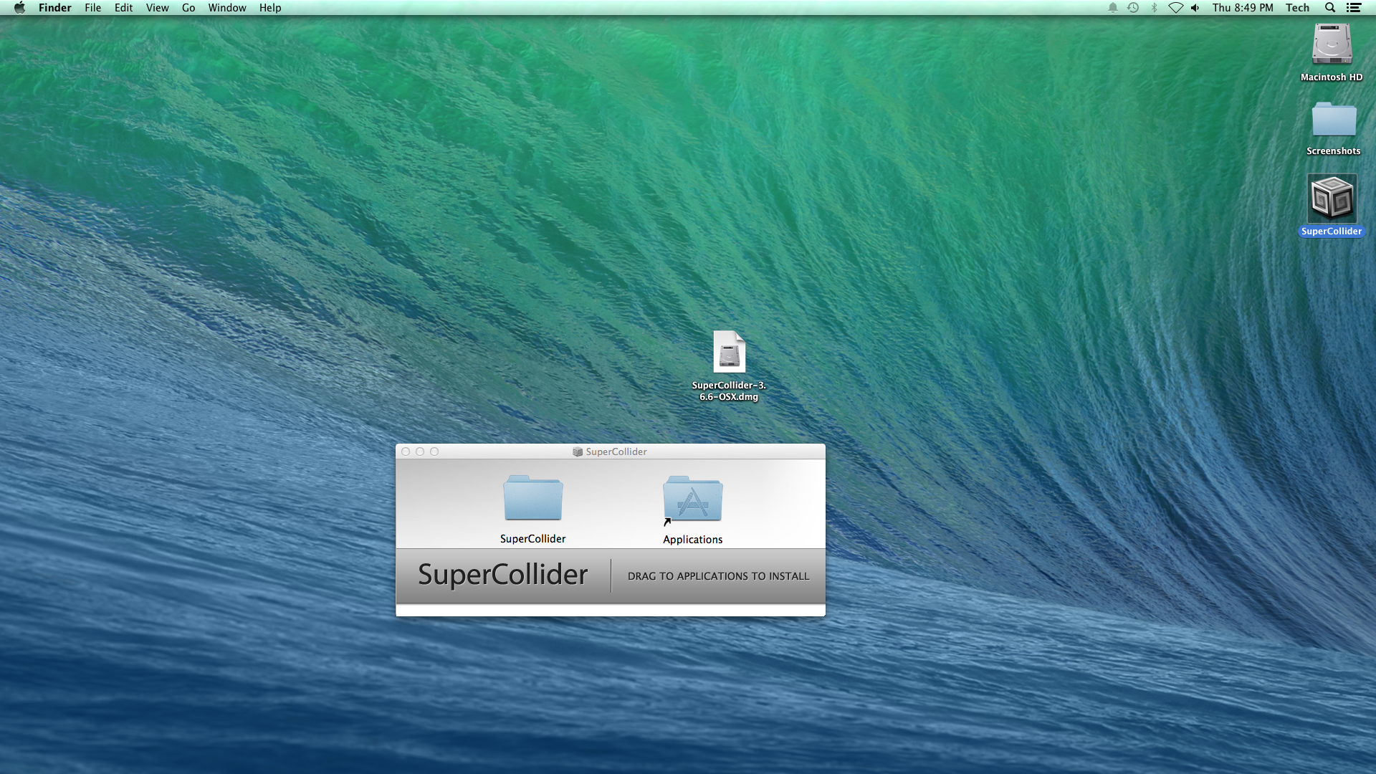
Task: Open the Finder menu
Action: 55,8
